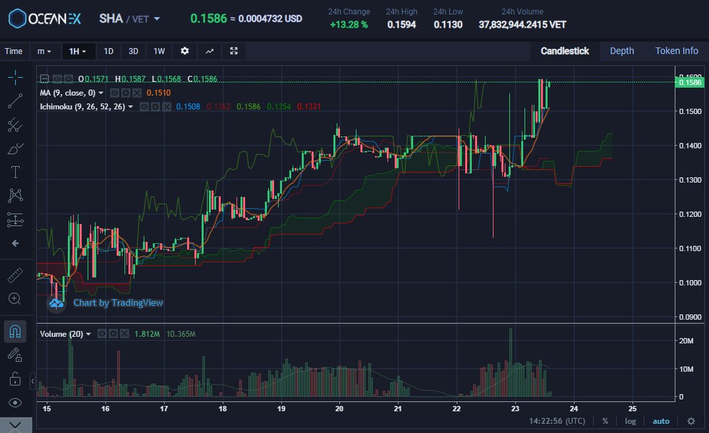The image size is (709, 433).
Task: Select the zoom-in magnifier tool
Action: coord(14,298)
